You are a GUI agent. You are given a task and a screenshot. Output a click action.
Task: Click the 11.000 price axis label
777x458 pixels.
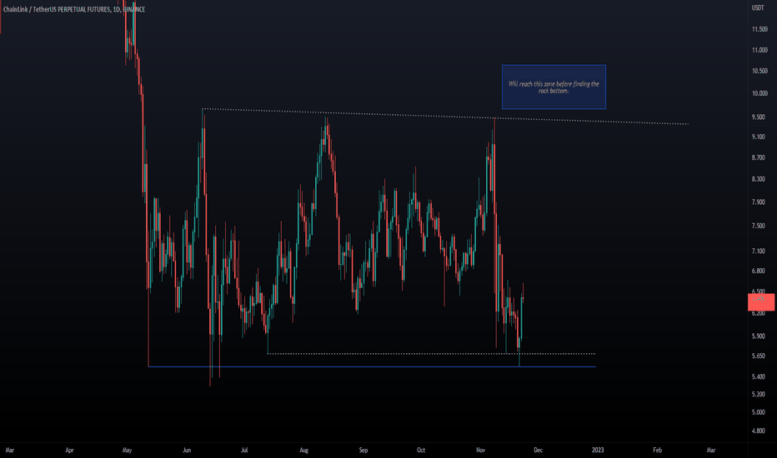759,50
